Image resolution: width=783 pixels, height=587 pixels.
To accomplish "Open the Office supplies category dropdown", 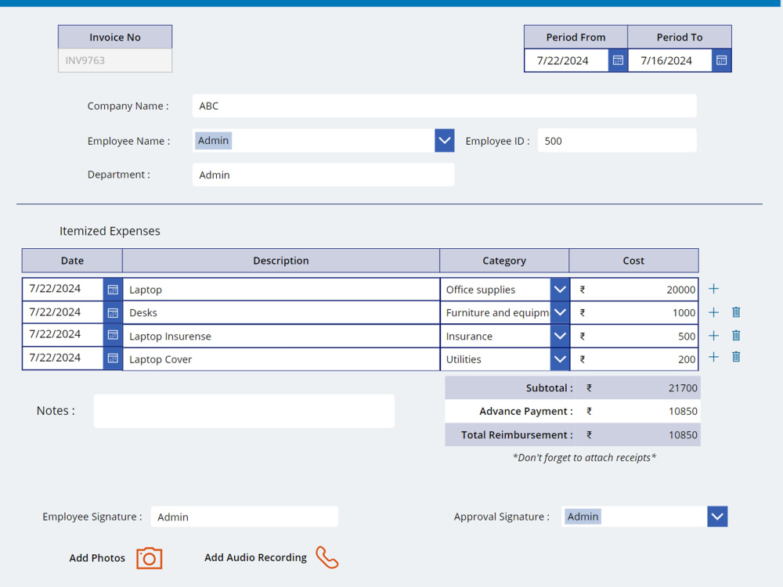I will [x=560, y=290].
